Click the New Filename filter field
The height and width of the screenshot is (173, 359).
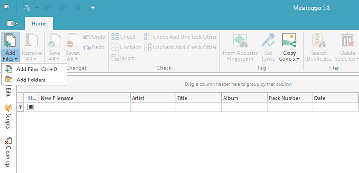[84, 107]
